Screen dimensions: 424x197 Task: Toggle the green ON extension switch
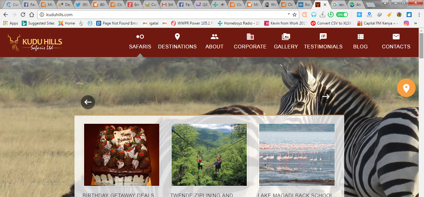(x=342, y=15)
